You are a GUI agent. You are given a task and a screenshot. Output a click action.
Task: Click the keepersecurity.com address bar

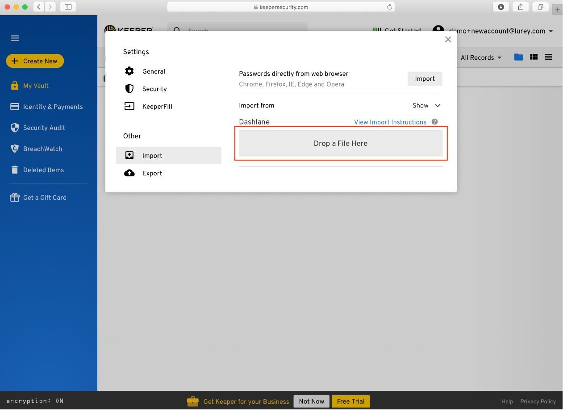click(x=281, y=7)
